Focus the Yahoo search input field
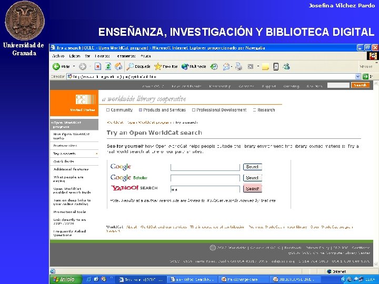 click(205, 189)
